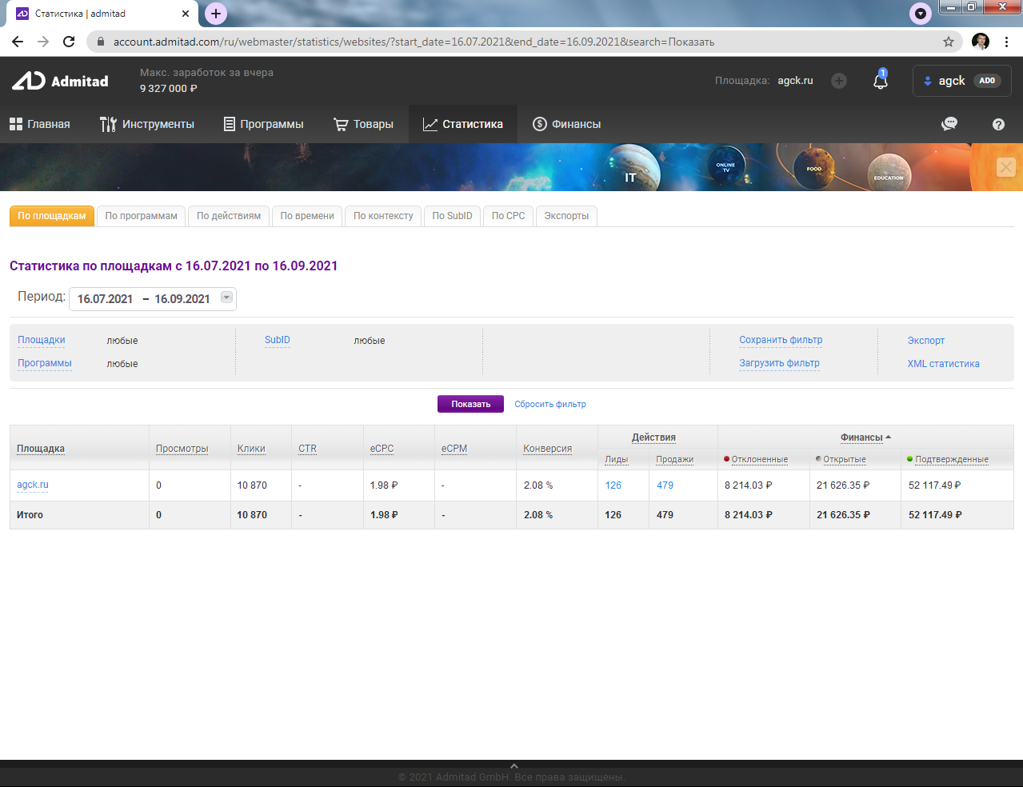Sort table by Площадка column
The height and width of the screenshot is (787, 1023).
click(x=41, y=449)
